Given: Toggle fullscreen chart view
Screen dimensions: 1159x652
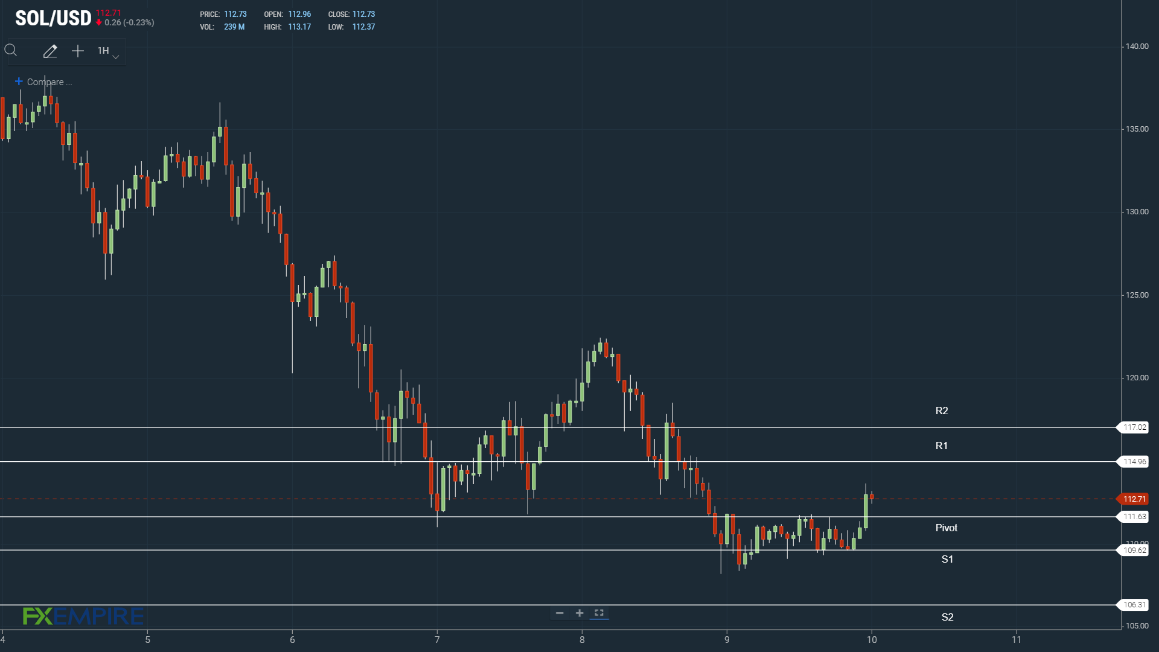Looking at the screenshot, I should (599, 613).
